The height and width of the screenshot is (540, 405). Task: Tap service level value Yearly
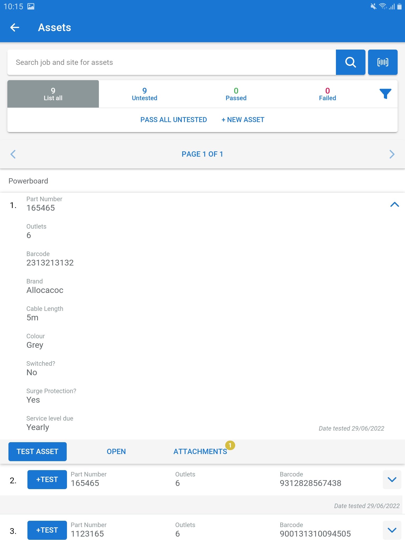click(38, 427)
